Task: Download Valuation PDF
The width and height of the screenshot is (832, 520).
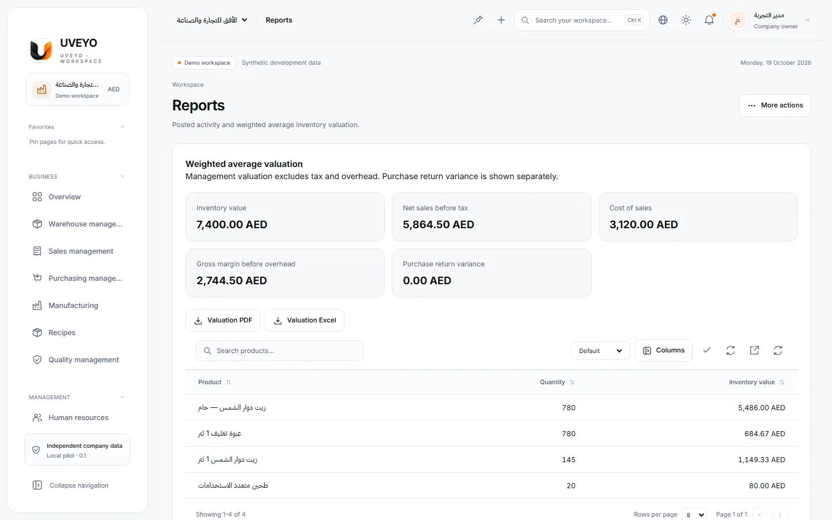Action: point(223,321)
